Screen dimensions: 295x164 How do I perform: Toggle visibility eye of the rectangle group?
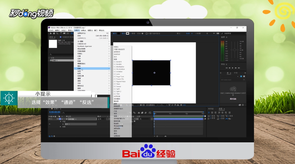click(x=50, y=124)
